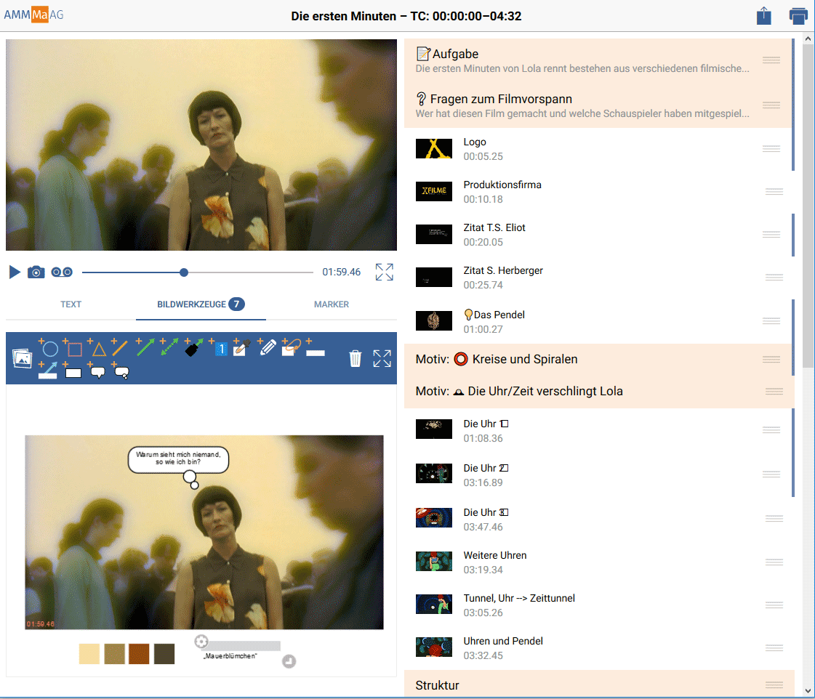This screenshot has height=699, width=815.
Task: Switch to the TEXT tab
Action: [x=71, y=304]
